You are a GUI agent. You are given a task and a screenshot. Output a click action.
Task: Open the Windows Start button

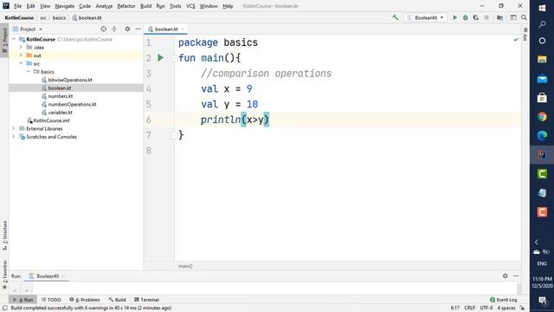[x=542, y=8]
